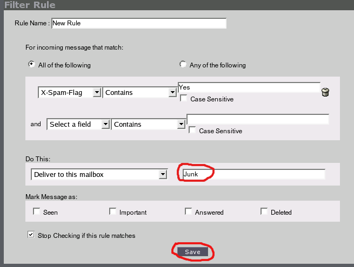Click the empty second condition value field
This screenshot has height=267, width=354.
pos(258,119)
